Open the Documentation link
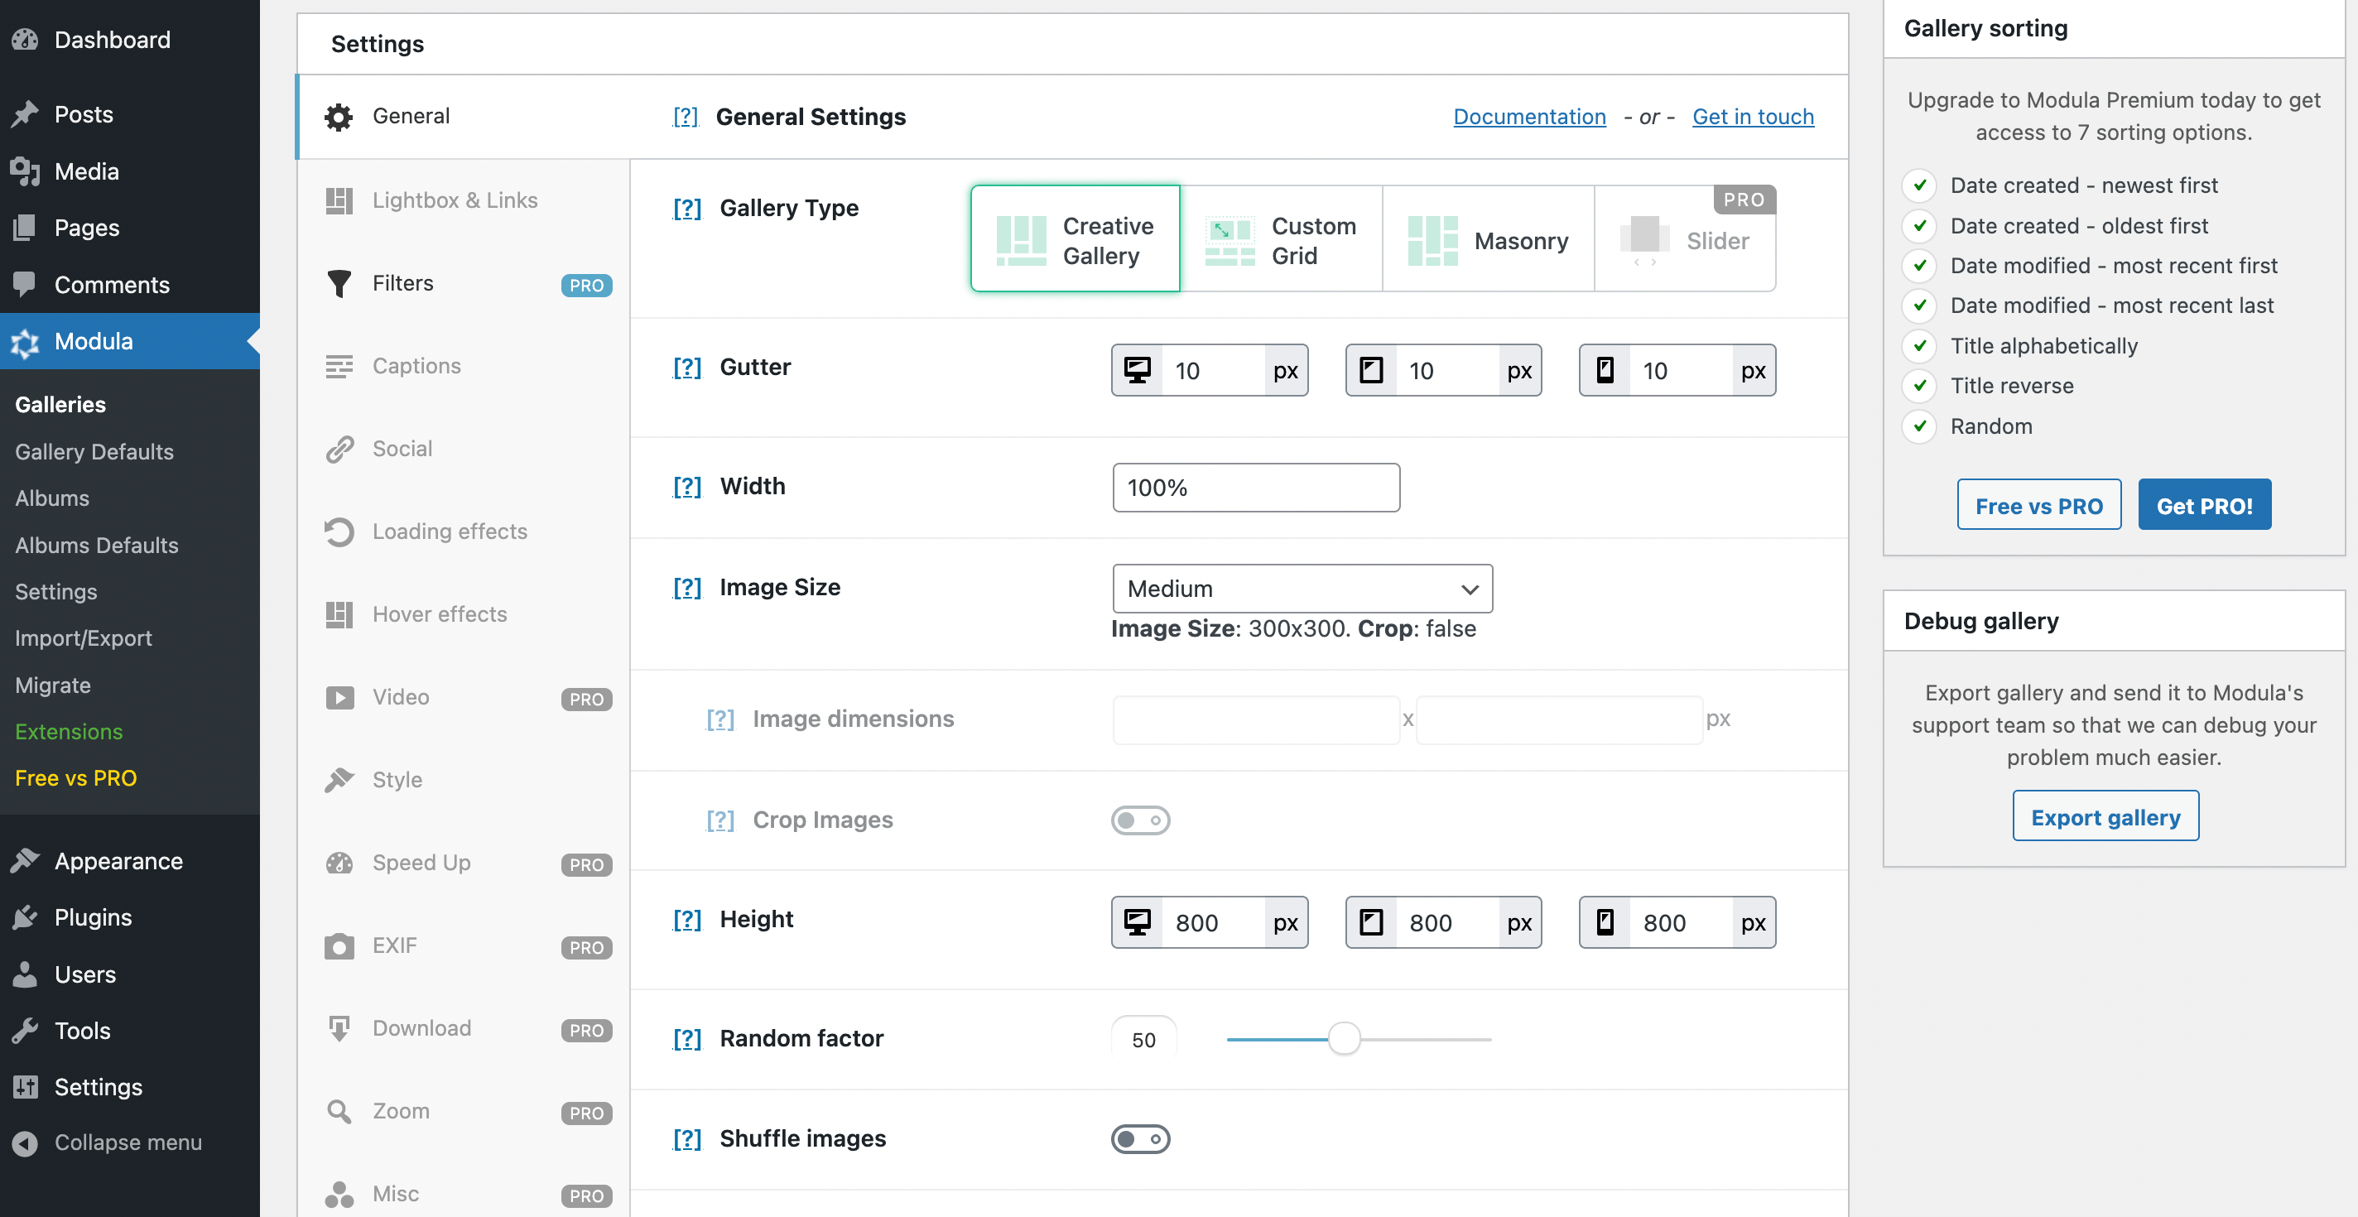Viewport: 2358px width, 1217px height. click(1528, 117)
